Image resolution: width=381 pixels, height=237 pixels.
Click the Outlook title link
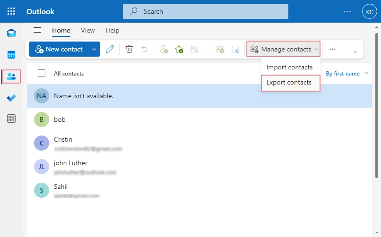pos(40,11)
